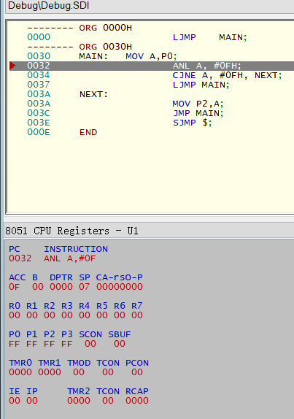Click the PC value 0032
The width and height of the screenshot is (294, 419).
coord(20,258)
